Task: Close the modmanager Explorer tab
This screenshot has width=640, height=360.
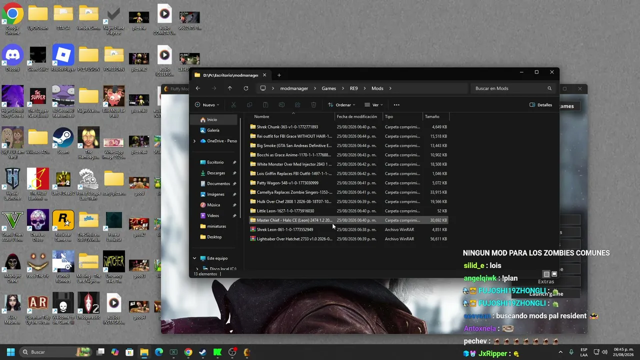Action: point(264,75)
